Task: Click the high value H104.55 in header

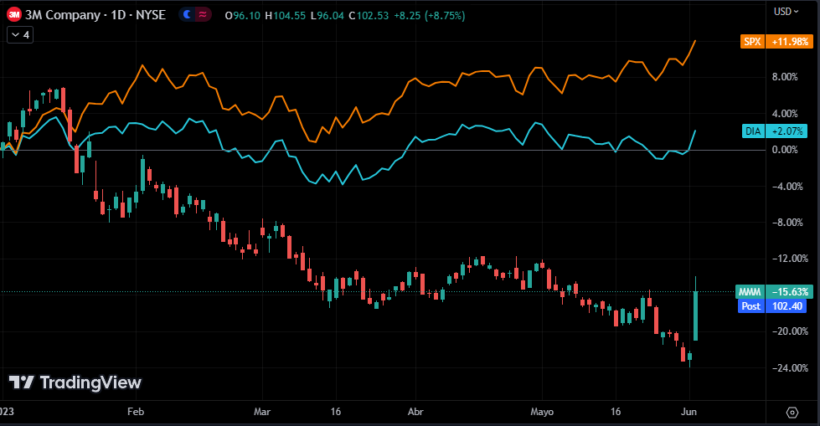Action: pyautogui.click(x=285, y=16)
